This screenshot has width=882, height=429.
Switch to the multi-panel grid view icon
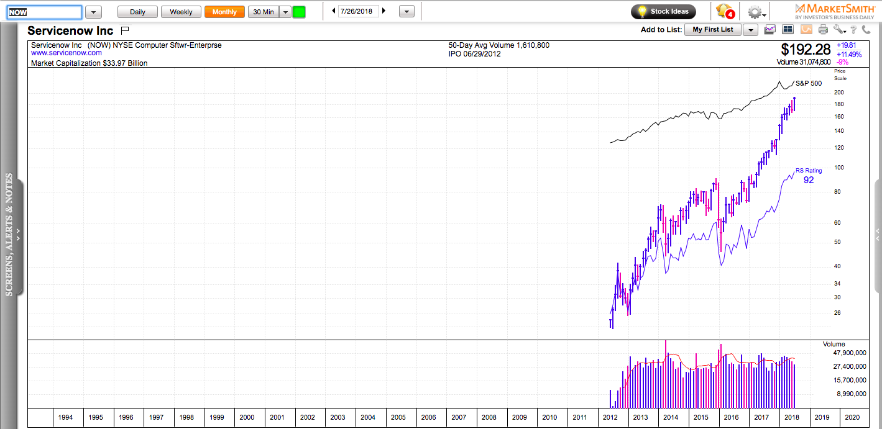[x=788, y=29]
